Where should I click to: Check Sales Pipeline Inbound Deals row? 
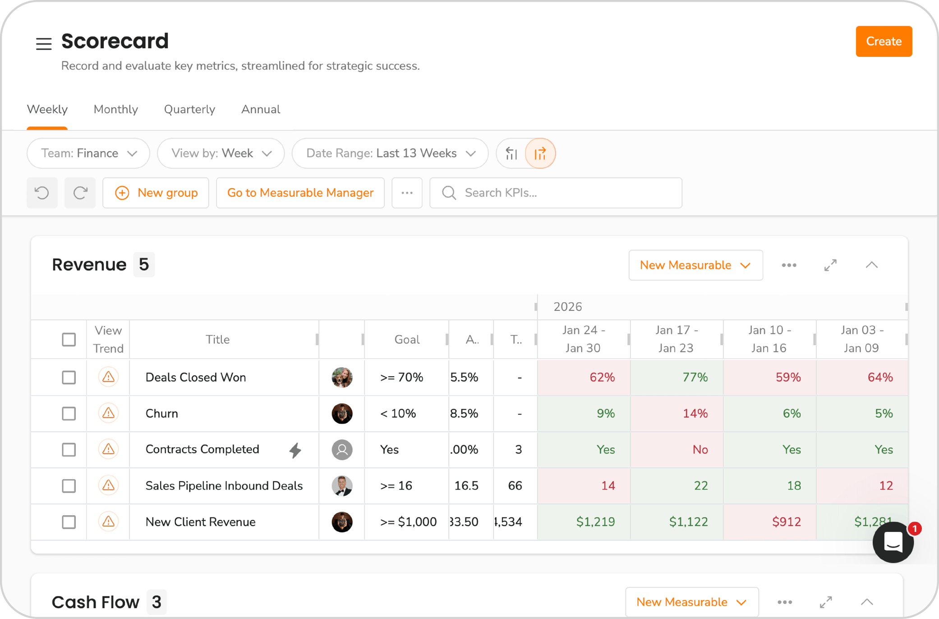tap(69, 485)
